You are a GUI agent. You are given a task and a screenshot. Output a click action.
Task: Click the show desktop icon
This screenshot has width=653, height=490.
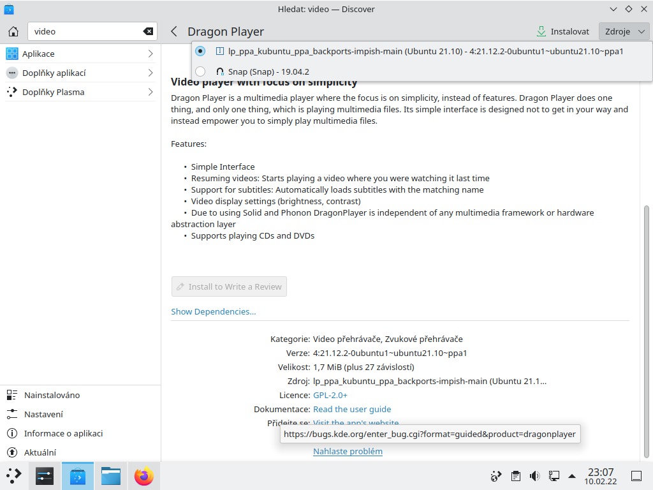(636, 476)
